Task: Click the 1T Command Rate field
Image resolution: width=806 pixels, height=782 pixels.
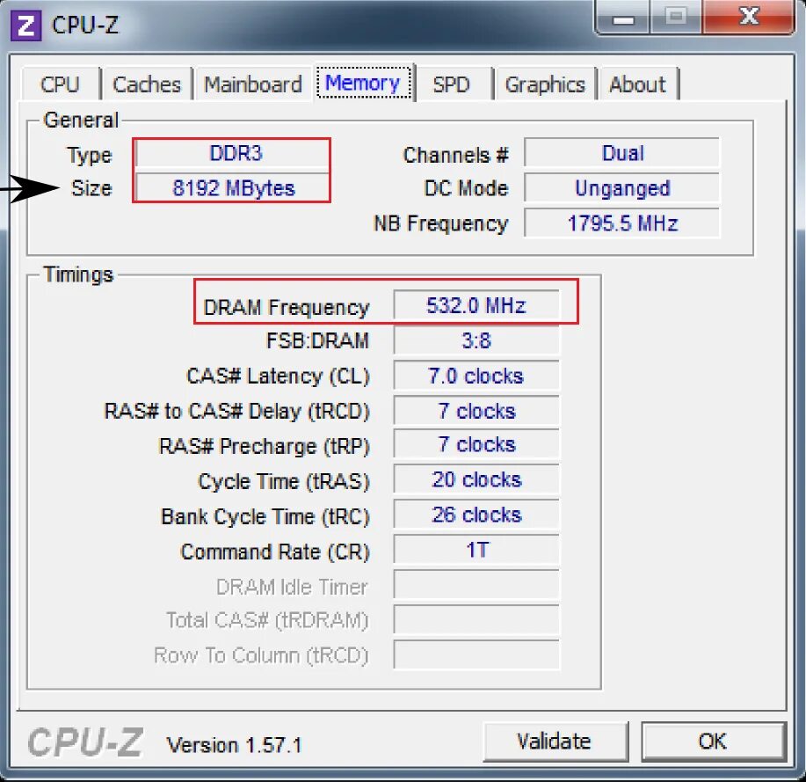Action: tap(476, 550)
